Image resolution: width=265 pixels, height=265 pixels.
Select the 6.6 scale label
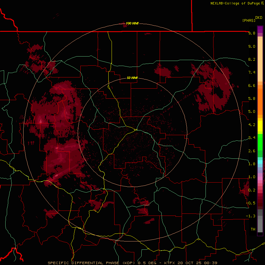pos(252,85)
